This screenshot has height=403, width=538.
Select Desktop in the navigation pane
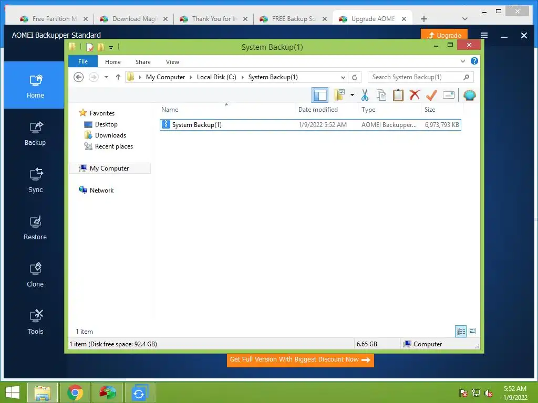click(101, 124)
